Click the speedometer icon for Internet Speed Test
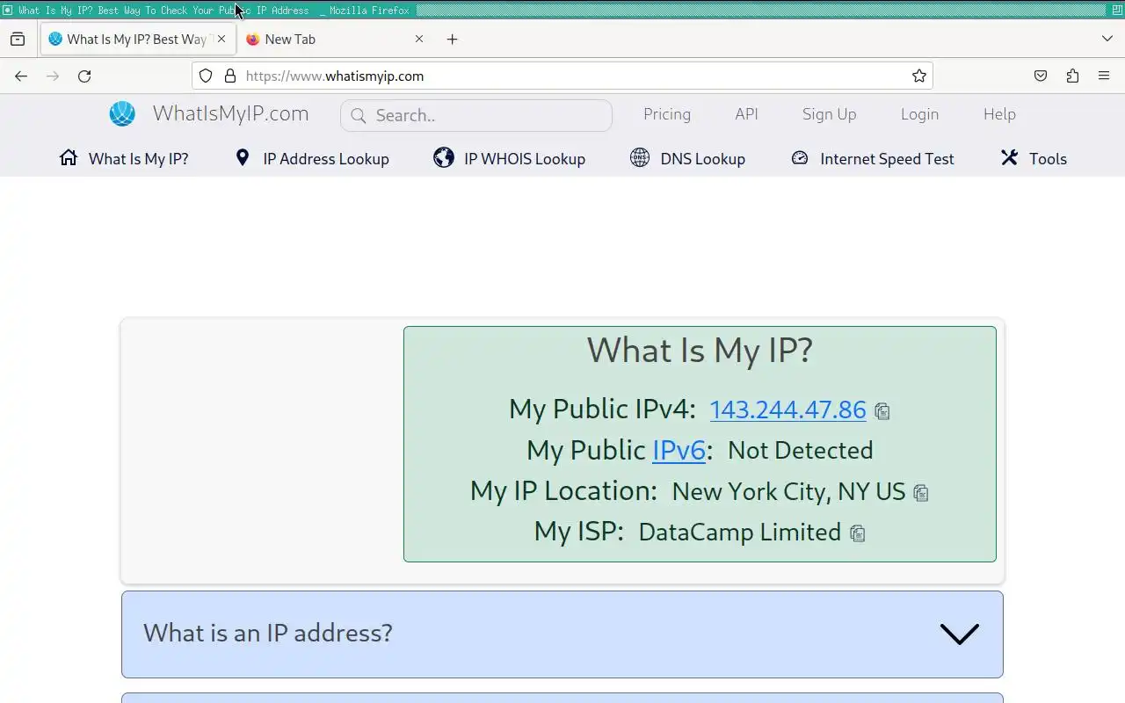1125x703 pixels. tap(800, 157)
